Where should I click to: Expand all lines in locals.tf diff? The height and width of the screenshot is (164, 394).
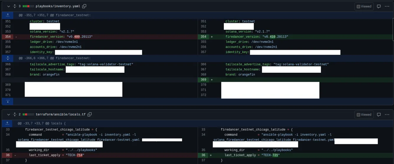pos(14,115)
